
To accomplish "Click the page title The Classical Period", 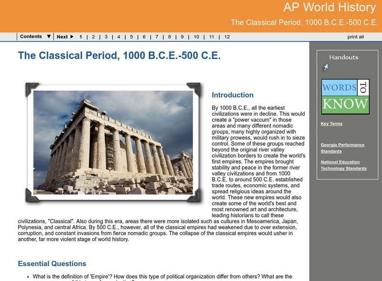I will click(x=119, y=55).
